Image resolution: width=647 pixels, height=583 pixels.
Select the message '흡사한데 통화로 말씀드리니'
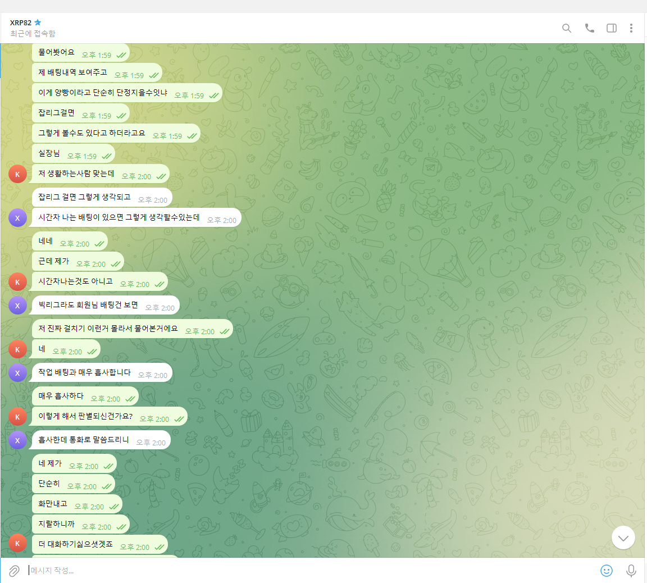pyautogui.click(x=84, y=440)
